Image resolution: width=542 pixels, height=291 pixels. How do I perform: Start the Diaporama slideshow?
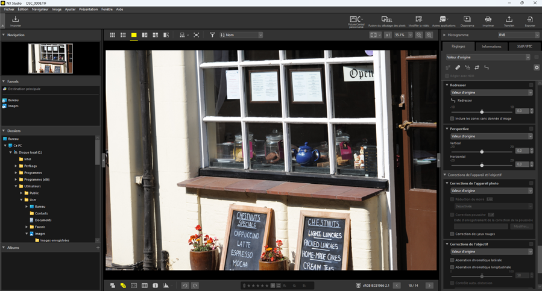[x=467, y=21]
